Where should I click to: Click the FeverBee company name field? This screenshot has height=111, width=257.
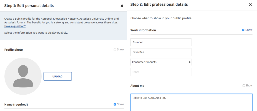[161, 52]
